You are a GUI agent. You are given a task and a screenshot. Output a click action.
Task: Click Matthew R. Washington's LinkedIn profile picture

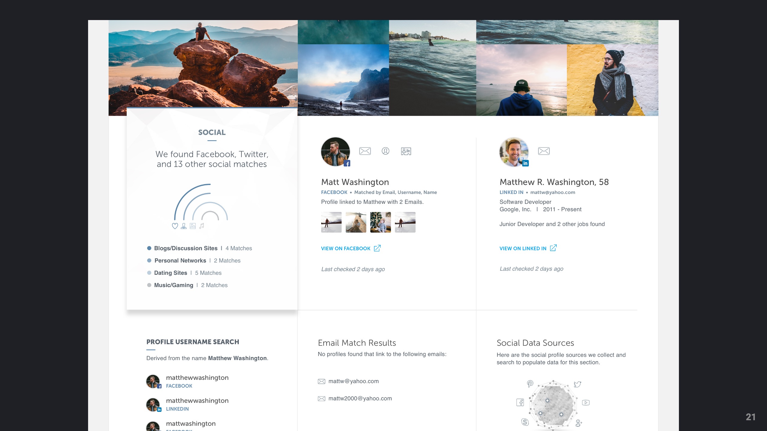pos(514,152)
